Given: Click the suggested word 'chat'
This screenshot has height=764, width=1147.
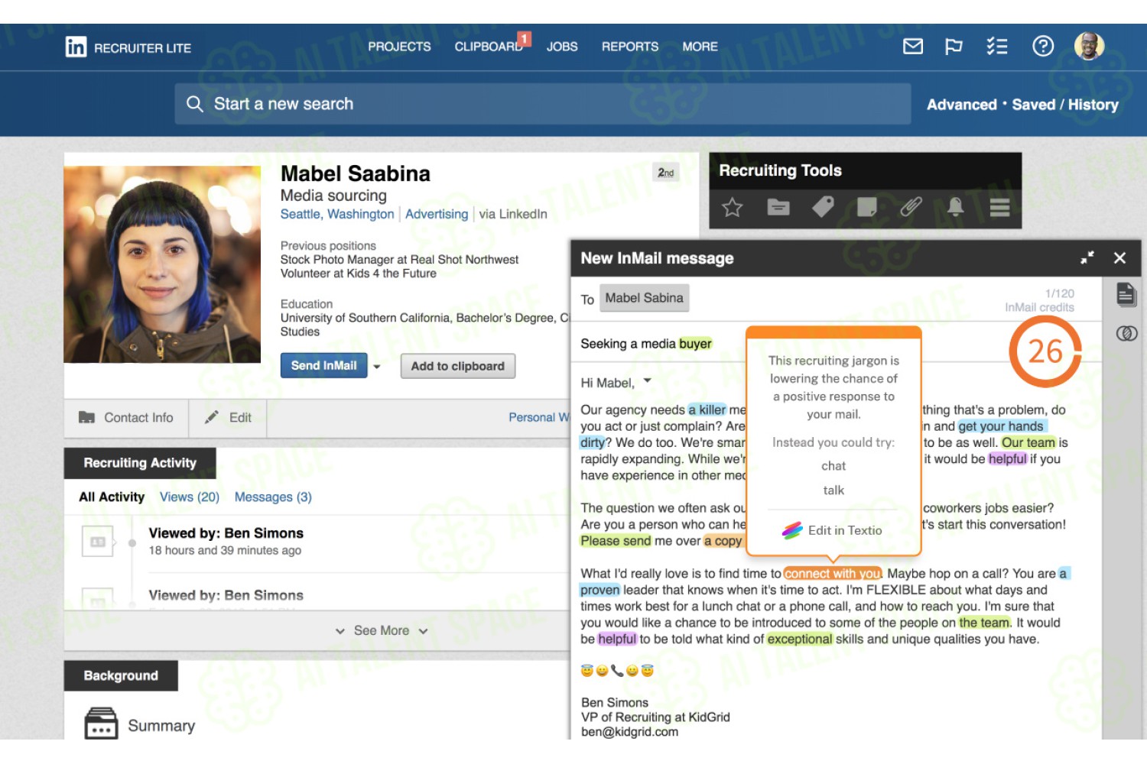Looking at the screenshot, I should point(833,466).
